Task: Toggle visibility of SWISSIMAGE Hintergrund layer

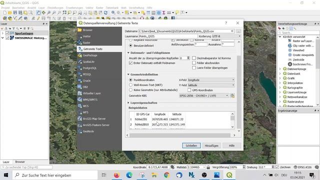Action: click(7, 38)
